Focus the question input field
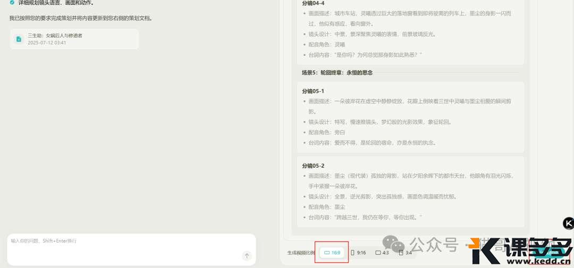This screenshot has height=268, width=574. point(131,249)
